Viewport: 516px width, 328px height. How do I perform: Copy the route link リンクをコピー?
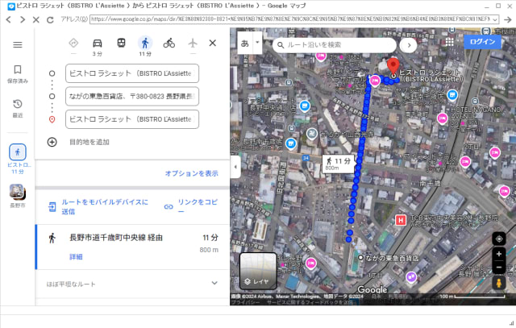click(191, 206)
